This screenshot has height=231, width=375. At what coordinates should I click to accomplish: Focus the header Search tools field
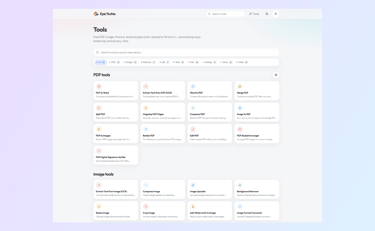pos(226,14)
